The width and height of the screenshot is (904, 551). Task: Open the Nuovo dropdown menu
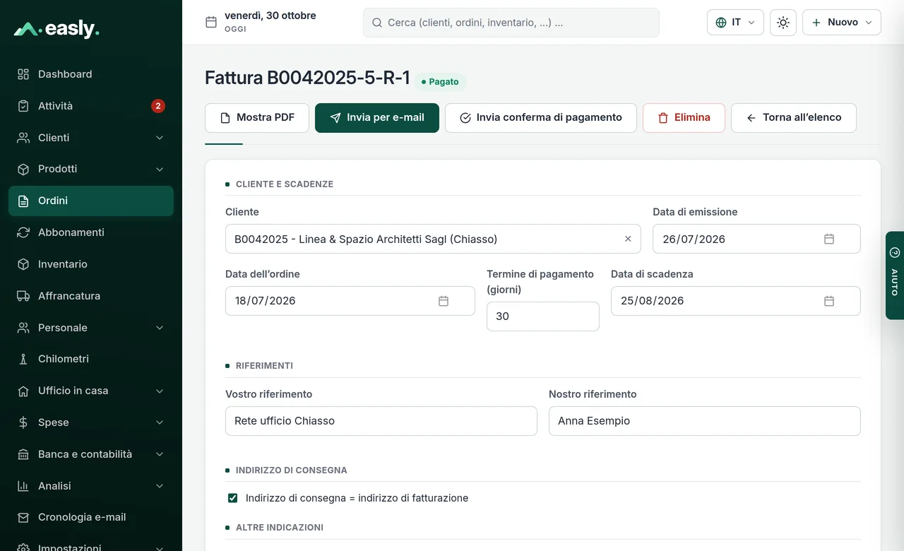pos(842,23)
